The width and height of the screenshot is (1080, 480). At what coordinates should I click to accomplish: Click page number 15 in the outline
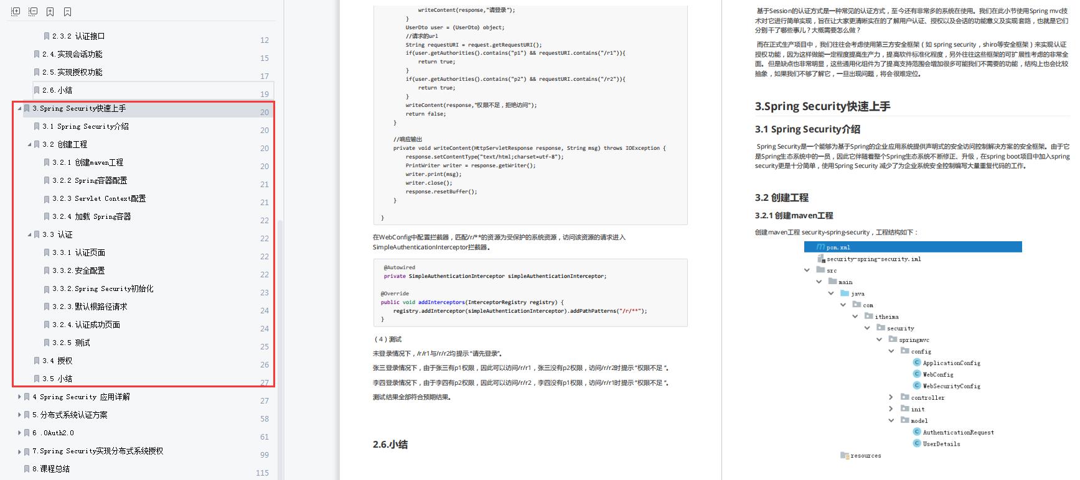point(265,58)
